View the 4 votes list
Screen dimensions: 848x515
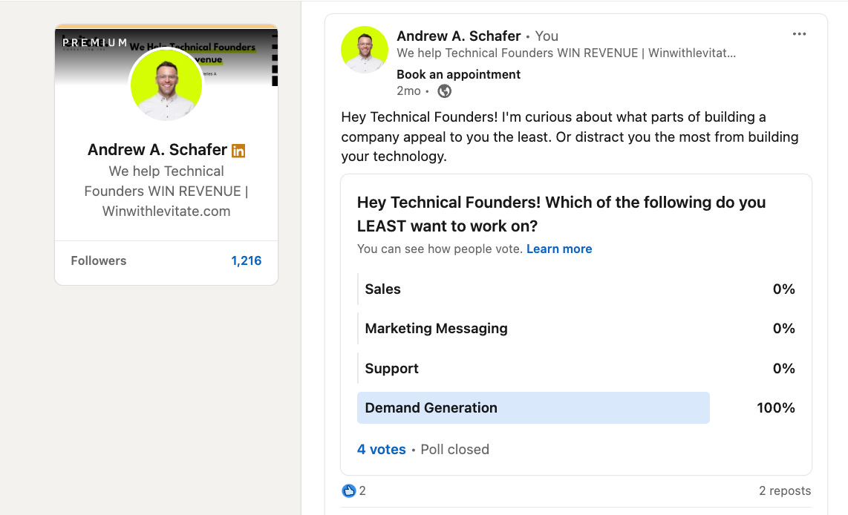381,449
